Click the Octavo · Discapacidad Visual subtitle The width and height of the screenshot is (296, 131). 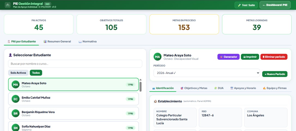pos(181,59)
